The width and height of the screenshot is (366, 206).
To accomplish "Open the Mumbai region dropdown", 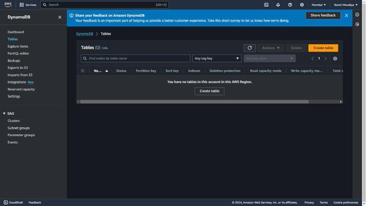I will click(318, 5).
